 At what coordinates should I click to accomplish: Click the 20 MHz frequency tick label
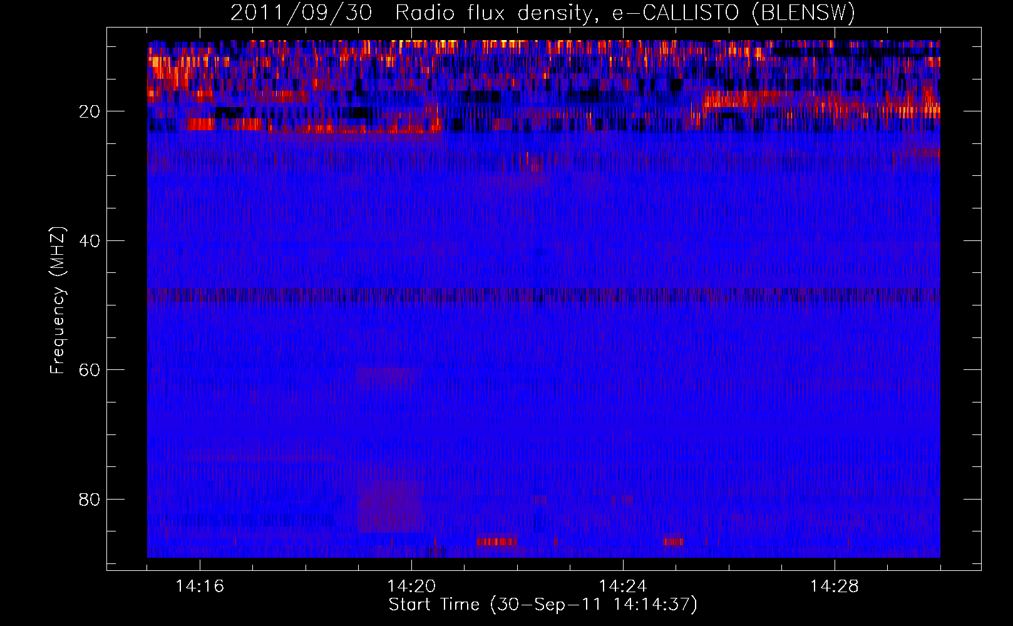90,111
